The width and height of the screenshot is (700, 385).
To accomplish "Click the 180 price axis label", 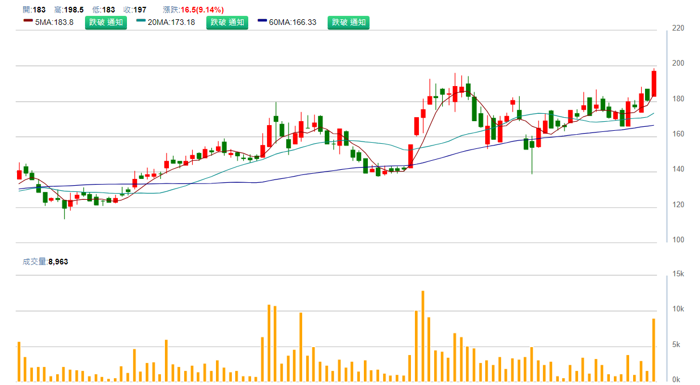I will 678,99.
